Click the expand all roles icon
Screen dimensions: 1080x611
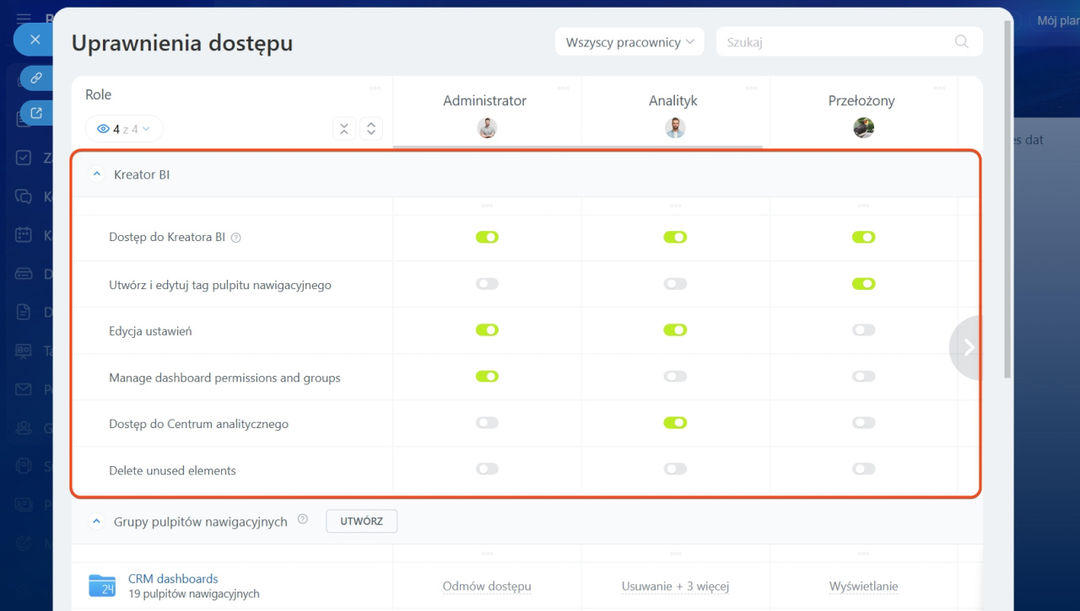371,129
